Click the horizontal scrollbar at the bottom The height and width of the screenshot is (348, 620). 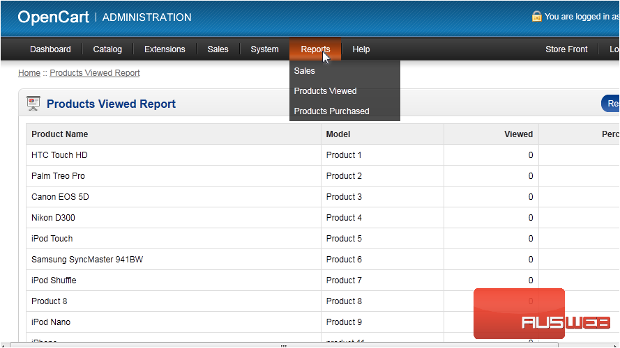point(284,345)
